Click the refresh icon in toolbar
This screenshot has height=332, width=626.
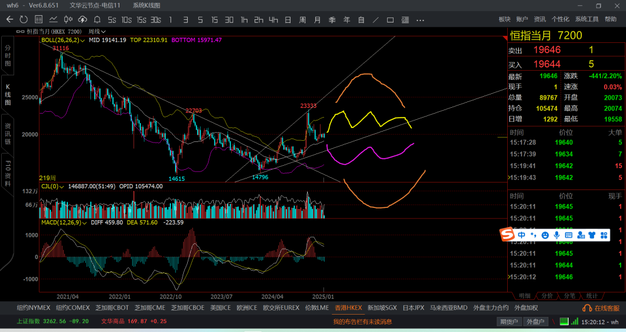click(24, 20)
